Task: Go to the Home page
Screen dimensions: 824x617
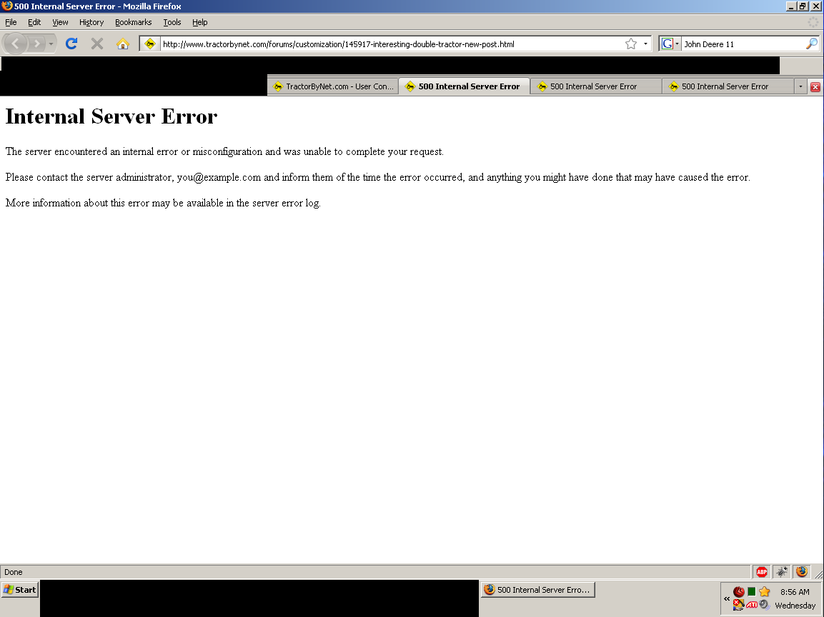Action: pyautogui.click(x=122, y=44)
